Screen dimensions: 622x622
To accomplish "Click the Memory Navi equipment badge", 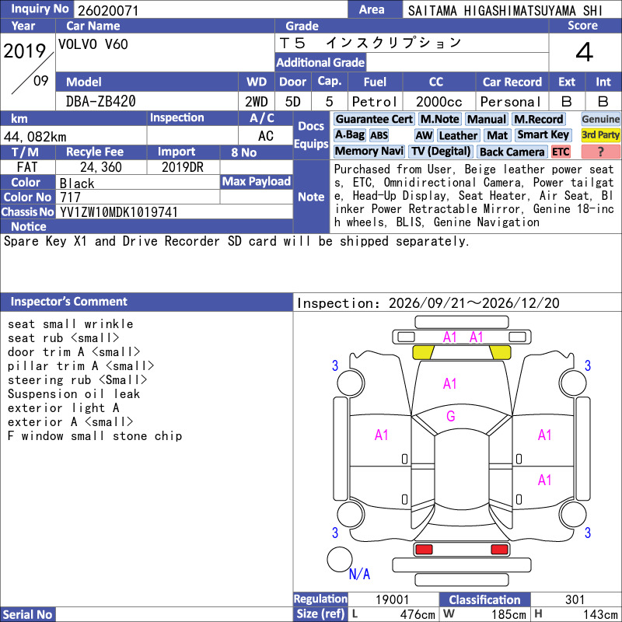I will click(x=369, y=152).
